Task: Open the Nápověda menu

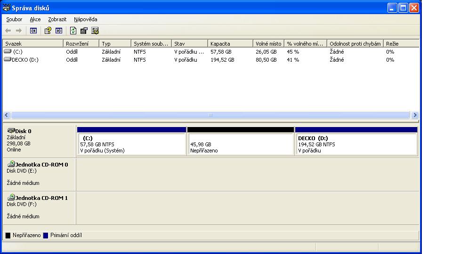Action: coord(85,19)
